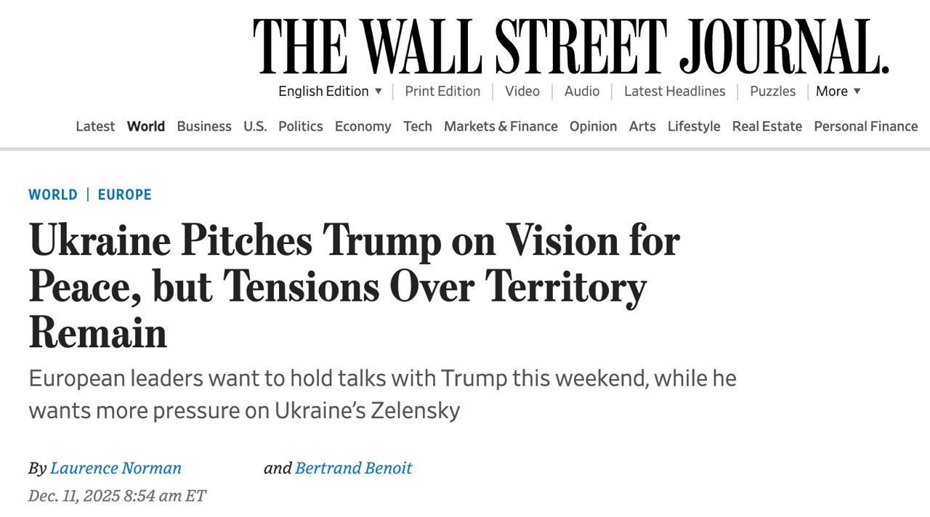Image resolution: width=930 pixels, height=517 pixels.
Task: Select the World navigation tab
Action: (146, 126)
